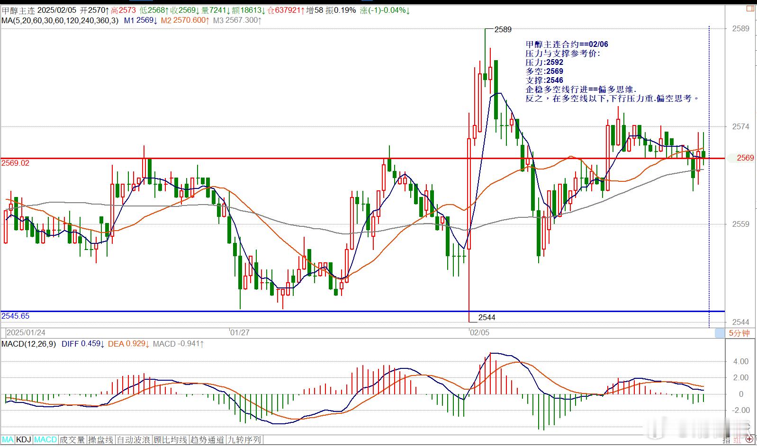Click the 2589 high price marker

[503, 29]
